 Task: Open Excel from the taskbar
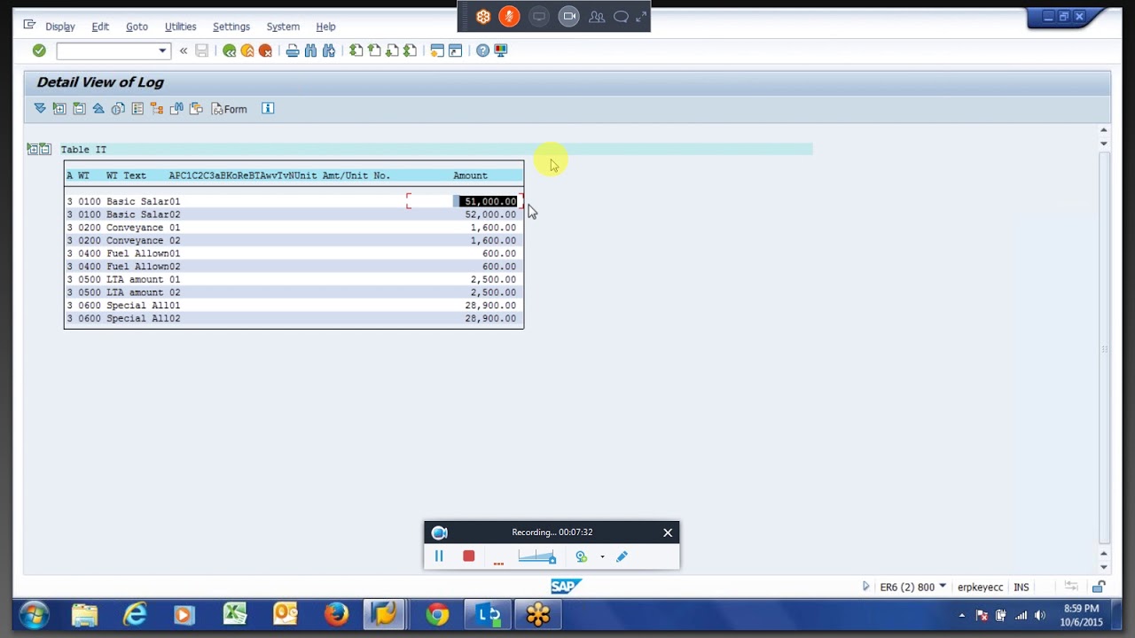(235, 615)
